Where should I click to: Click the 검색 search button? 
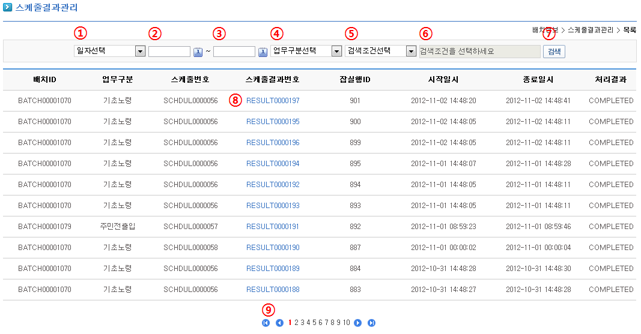point(553,52)
